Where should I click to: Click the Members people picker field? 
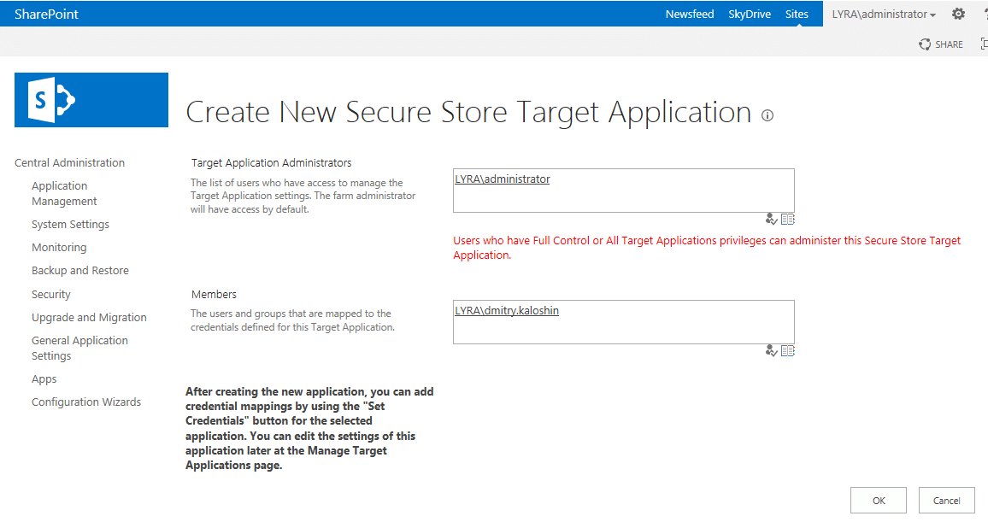coord(623,322)
